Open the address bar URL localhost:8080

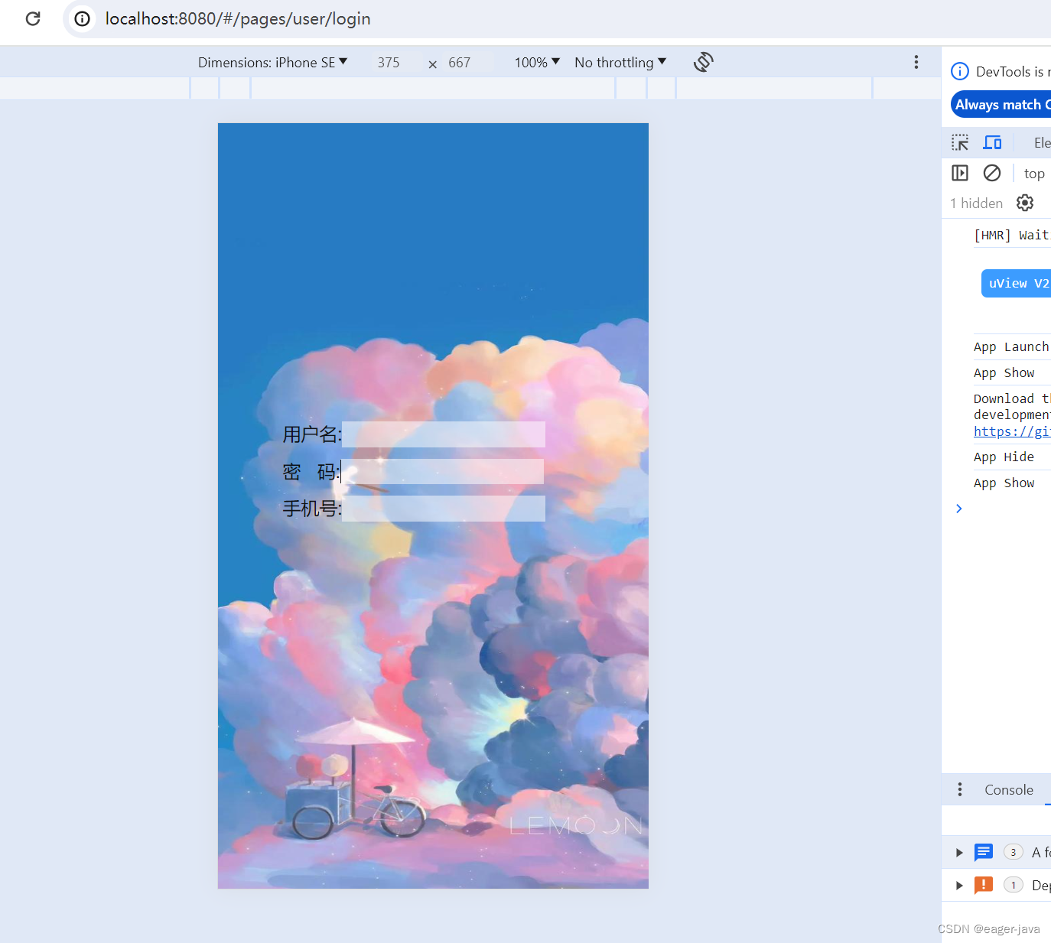click(238, 18)
